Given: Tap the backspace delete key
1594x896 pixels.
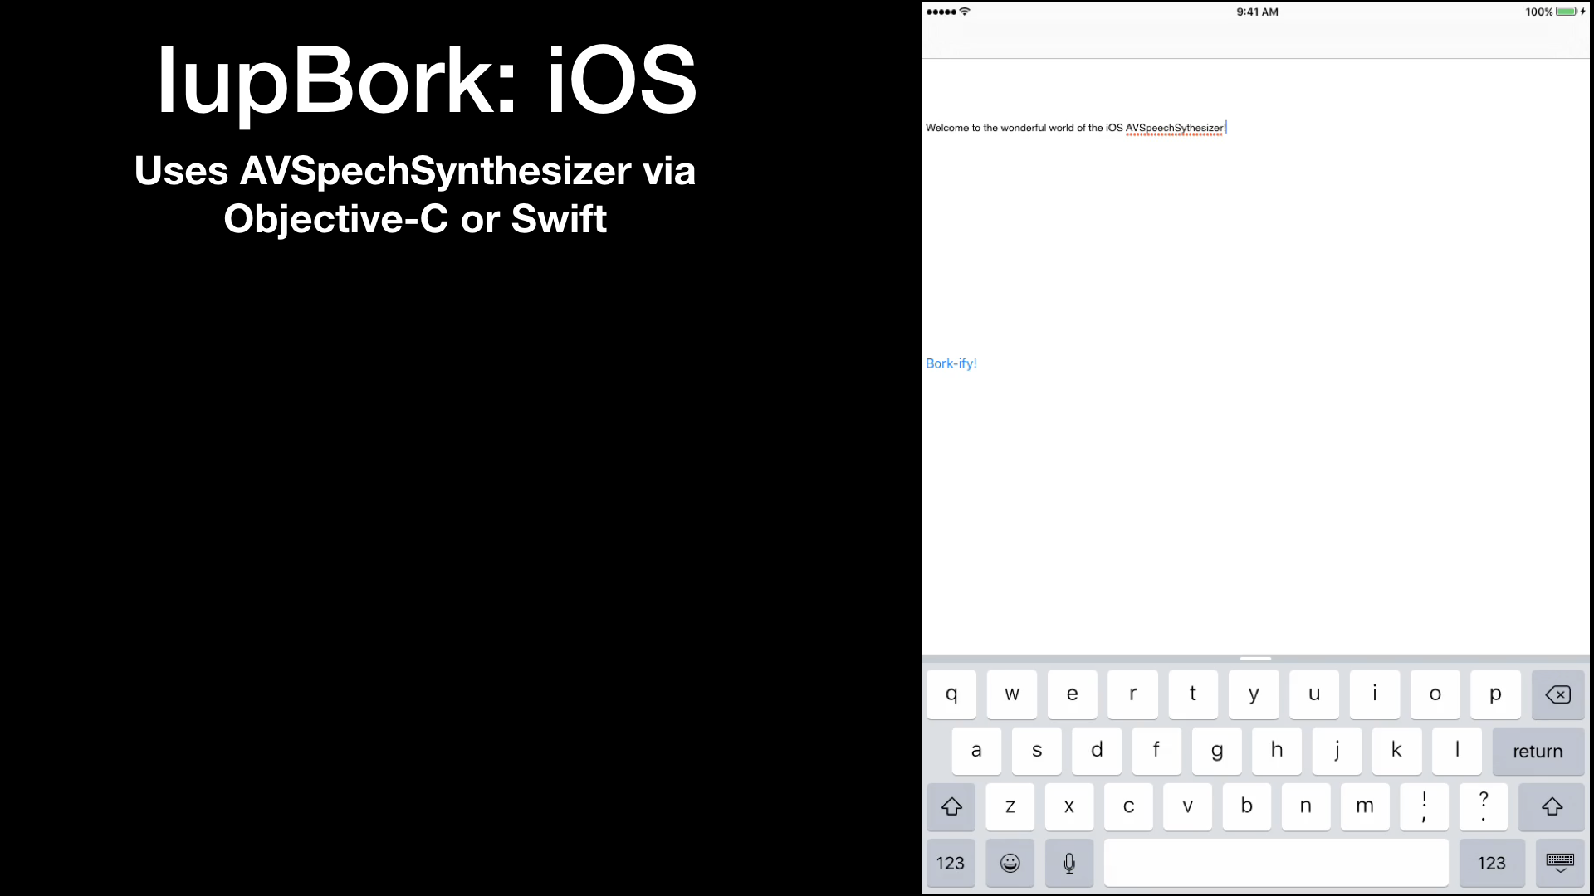Looking at the screenshot, I should pyautogui.click(x=1557, y=694).
